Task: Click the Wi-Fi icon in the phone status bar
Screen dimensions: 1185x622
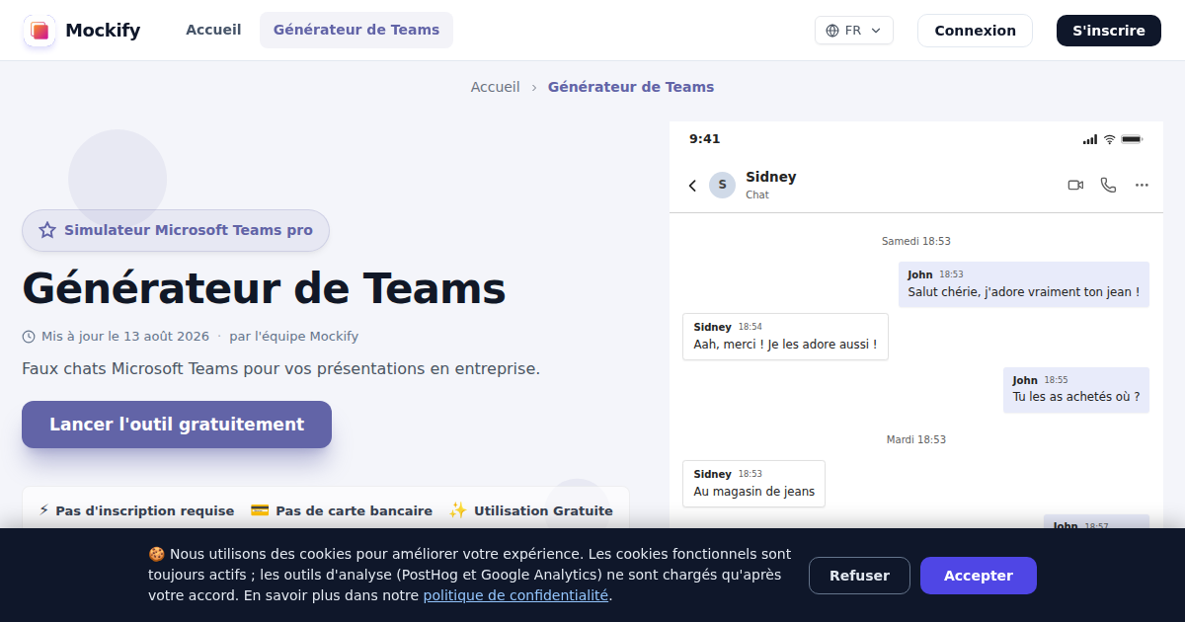Action: [x=1109, y=139]
